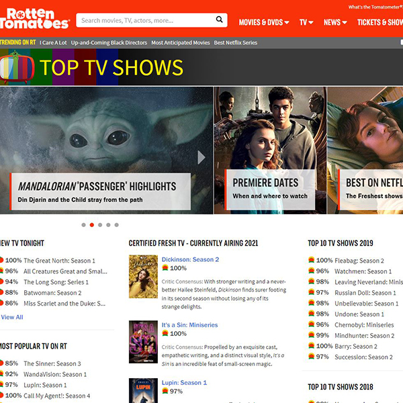Open Mindhunter: Season 2 title
Screen dimensions: 403x403
(x=365, y=336)
